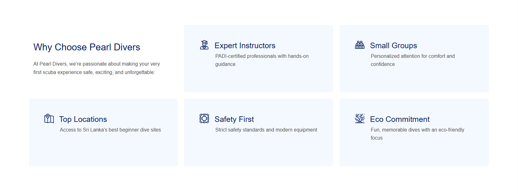Click the coral eco icon
Screen dimensions: 518x194
point(360,119)
